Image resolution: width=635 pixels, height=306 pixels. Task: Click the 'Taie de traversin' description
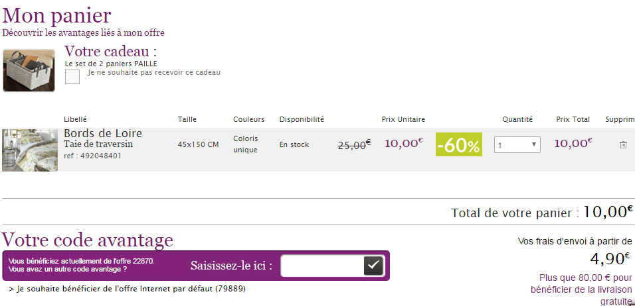(x=98, y=144)
